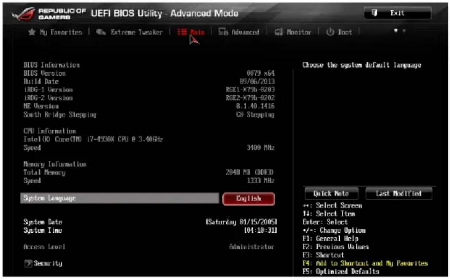Click F4 Add to Shortcut hint text
The image size is (450, 280).
coord(365,263)
